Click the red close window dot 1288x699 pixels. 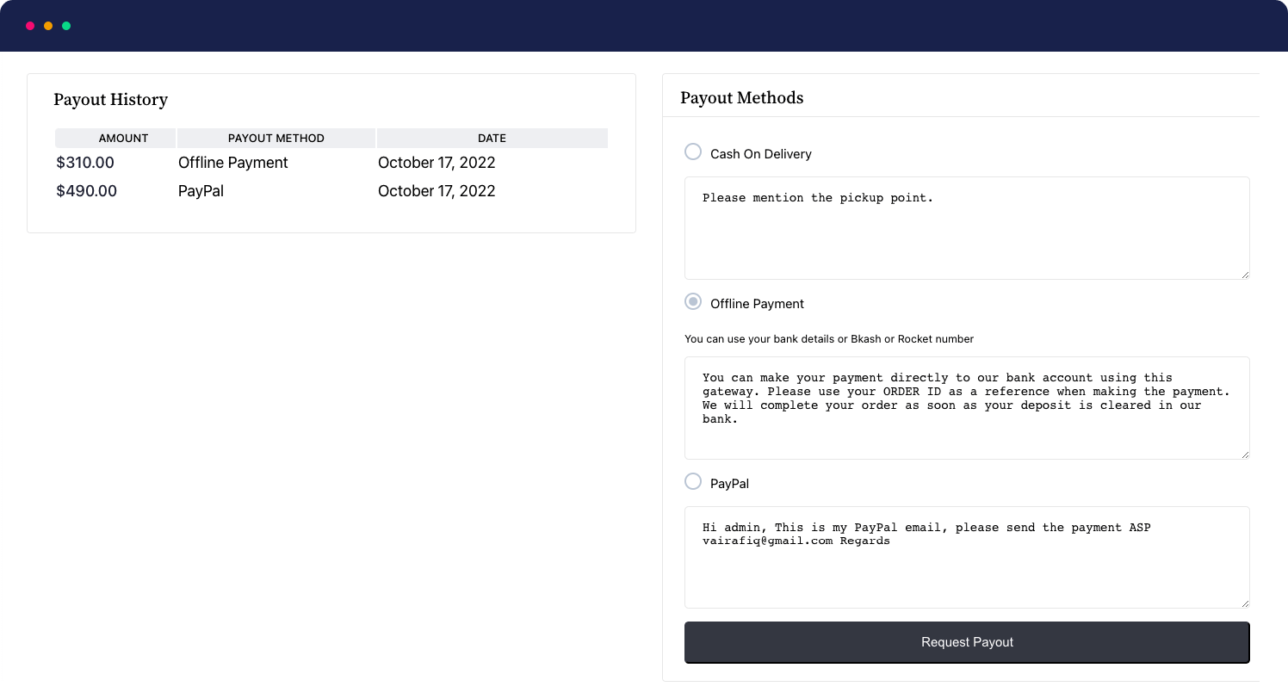pos(30,26)
